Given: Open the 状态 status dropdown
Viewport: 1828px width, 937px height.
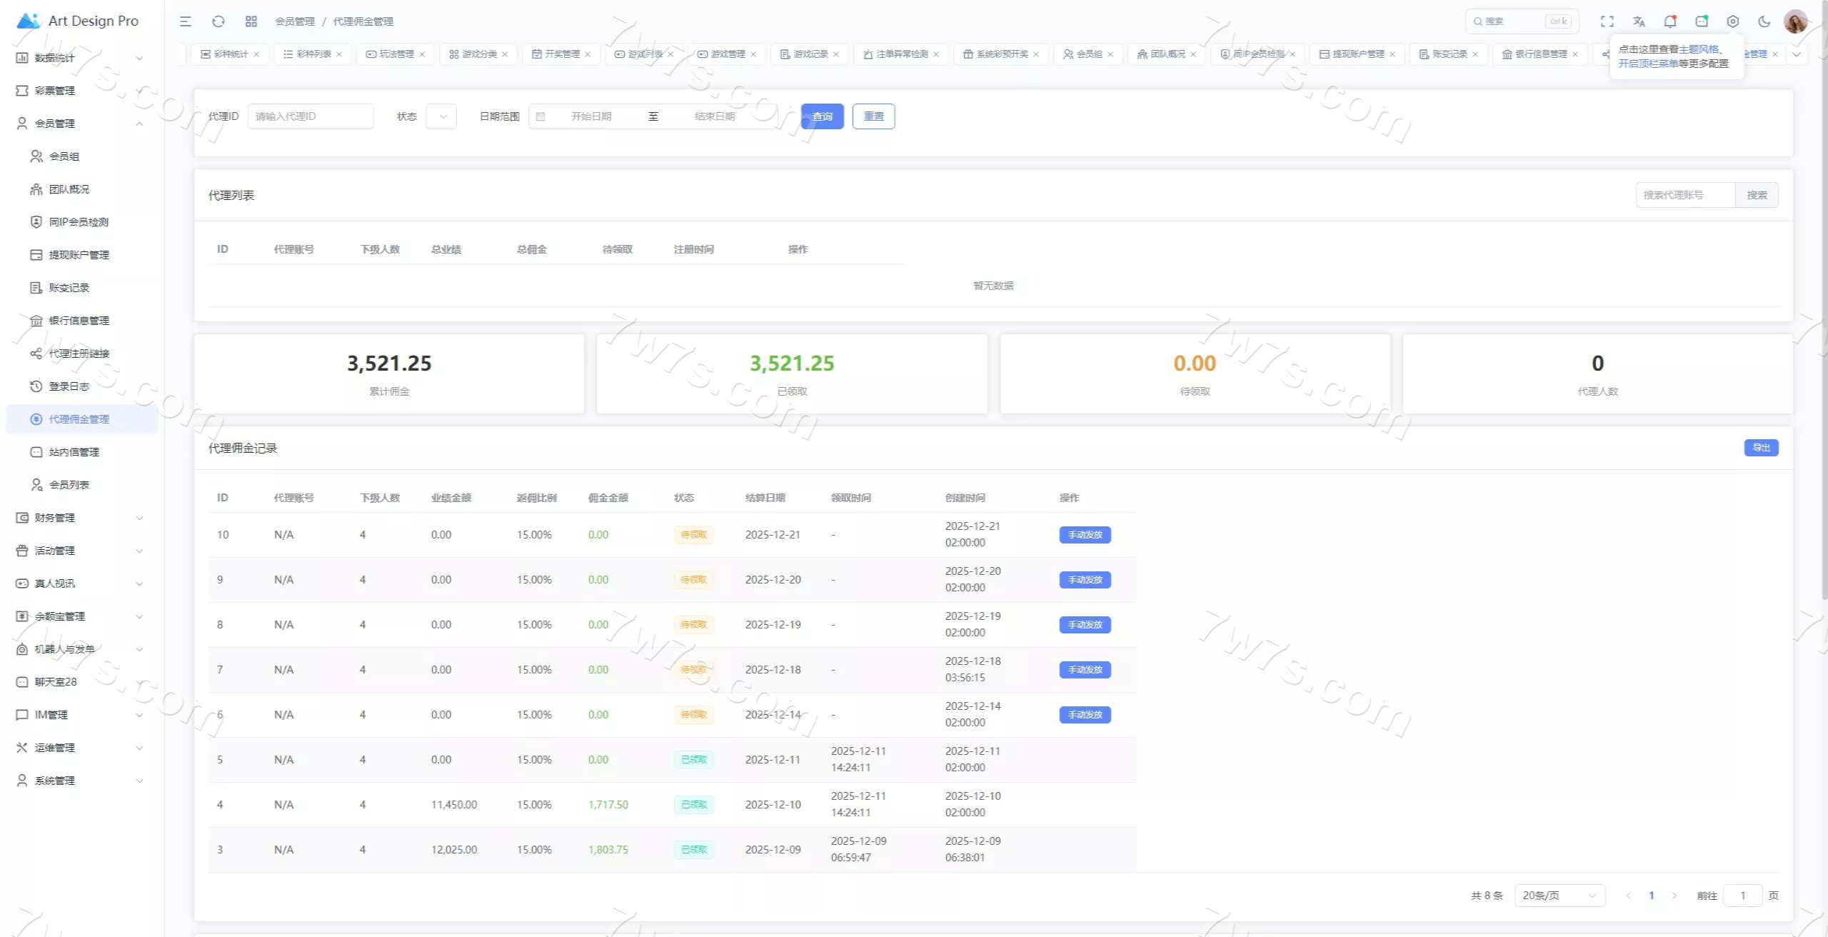Looking at the screenshot, I should click(441, 116).
